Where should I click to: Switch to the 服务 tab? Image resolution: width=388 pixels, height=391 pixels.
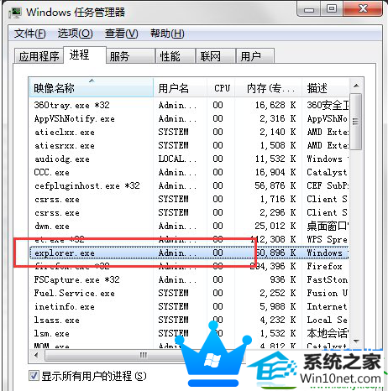coord(130,56)
